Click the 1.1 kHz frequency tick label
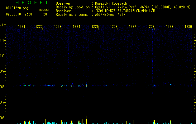The width and height of the screenshot is (196, 124). 2,40
